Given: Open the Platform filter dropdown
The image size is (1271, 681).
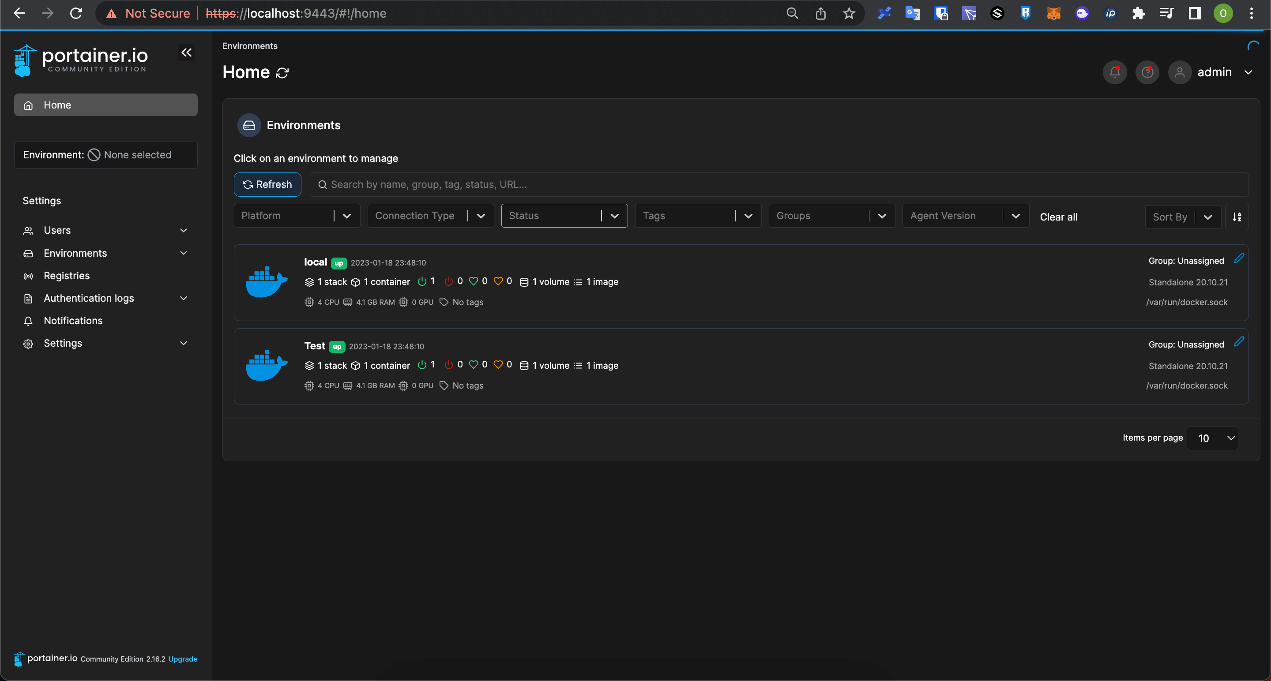Looking at the screenshot, I should point(297,216).
